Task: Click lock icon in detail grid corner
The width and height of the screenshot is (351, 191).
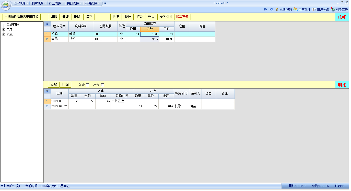Action: pyautogui.click(x=47, y=91)
